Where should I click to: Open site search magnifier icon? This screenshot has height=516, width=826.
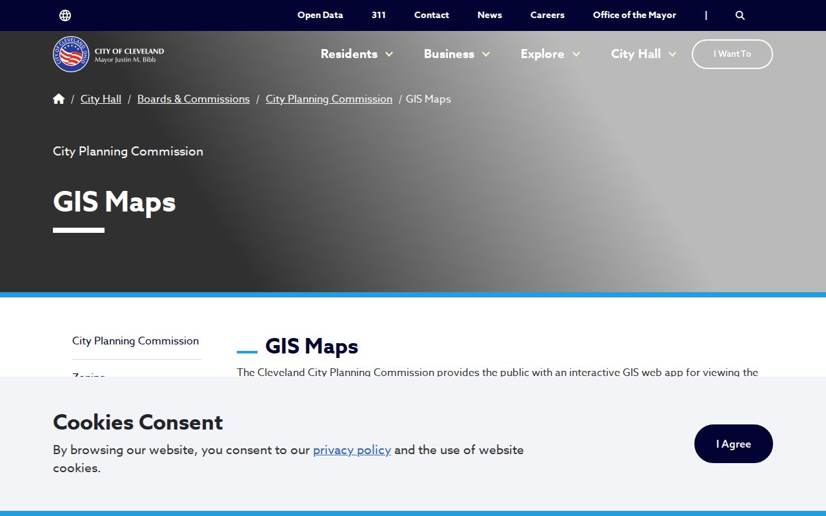pos(740,15)
